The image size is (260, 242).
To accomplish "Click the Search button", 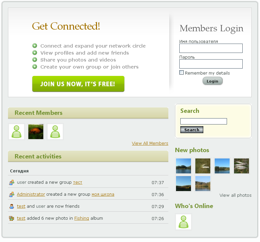I will (x=192, y=130).
